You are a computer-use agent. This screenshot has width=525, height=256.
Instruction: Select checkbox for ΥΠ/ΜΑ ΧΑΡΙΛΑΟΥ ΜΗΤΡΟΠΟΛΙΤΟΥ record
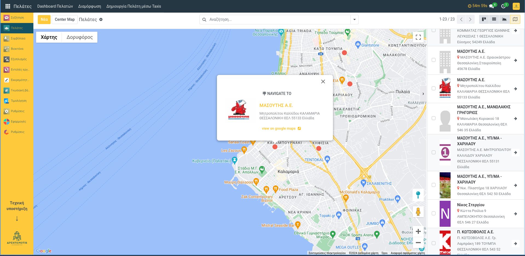tap(434, 152)
